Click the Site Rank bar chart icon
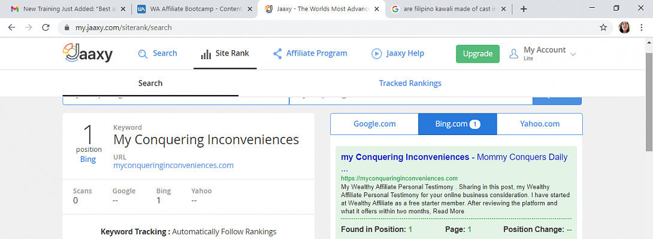Viewport: 653px width, 239px height. point(205,54)
